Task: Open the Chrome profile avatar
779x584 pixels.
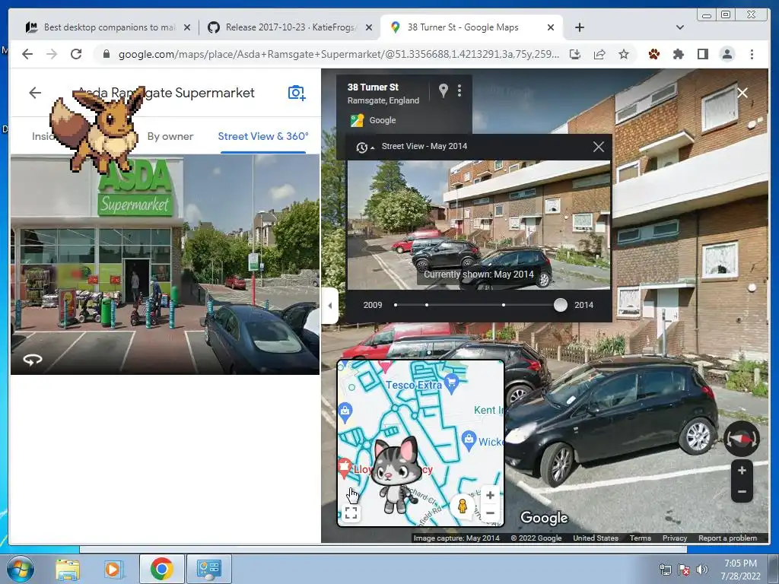Action: pyautogui.click(x=727, y=54)
